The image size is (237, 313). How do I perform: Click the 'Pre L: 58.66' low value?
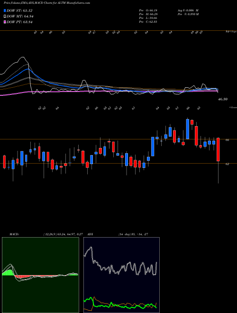pos(148,18)
